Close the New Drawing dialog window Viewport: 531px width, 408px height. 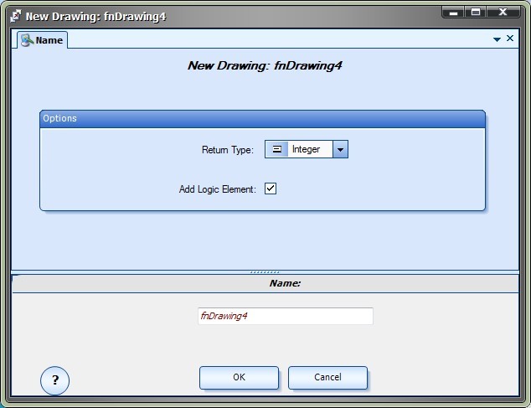505,12
